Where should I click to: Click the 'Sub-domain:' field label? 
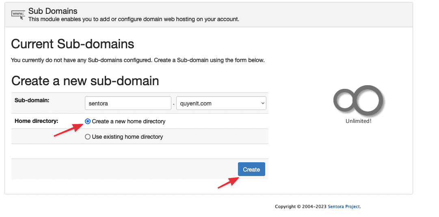pyautogui.click(x=32, y=100)
